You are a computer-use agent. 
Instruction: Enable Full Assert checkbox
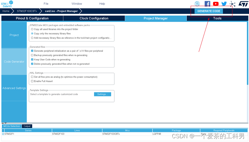coord(32,81)
